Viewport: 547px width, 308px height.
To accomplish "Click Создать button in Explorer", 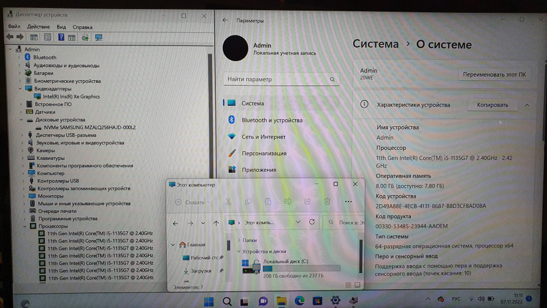I will [x=192, y=202].
